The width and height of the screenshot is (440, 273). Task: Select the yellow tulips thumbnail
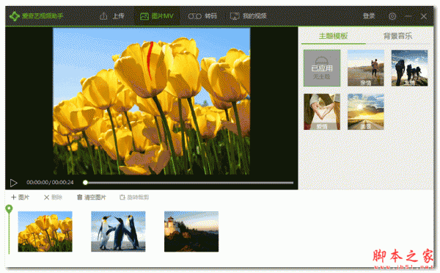[45, 231]
